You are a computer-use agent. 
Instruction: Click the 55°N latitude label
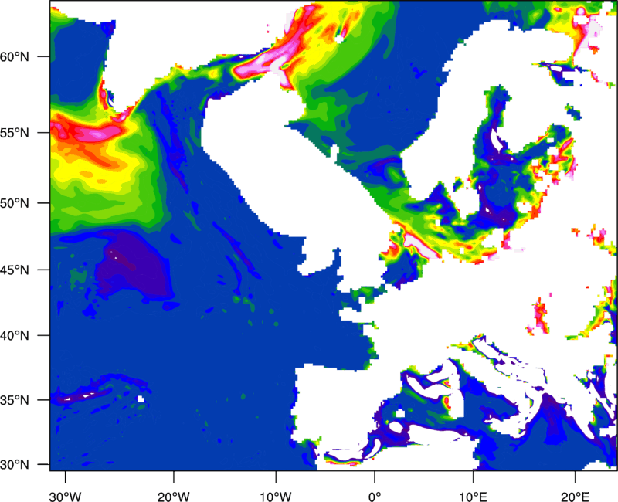[15, 133]
